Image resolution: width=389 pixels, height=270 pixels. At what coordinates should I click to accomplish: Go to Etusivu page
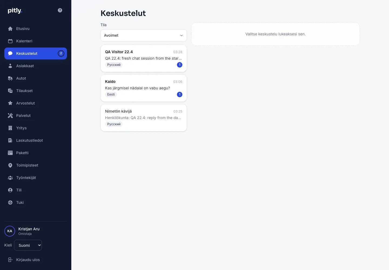(36, 29)
